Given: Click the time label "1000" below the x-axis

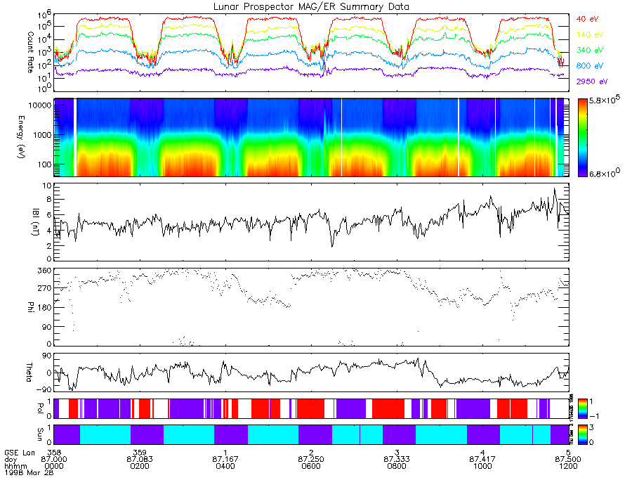Looking at the screenshot, I should point(482,466).
